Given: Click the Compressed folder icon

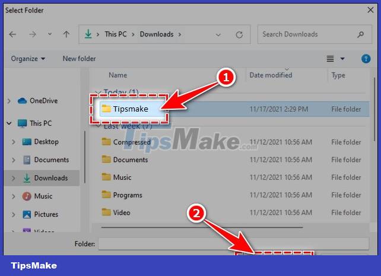Looking at the screenshot, I should [106, 141].
